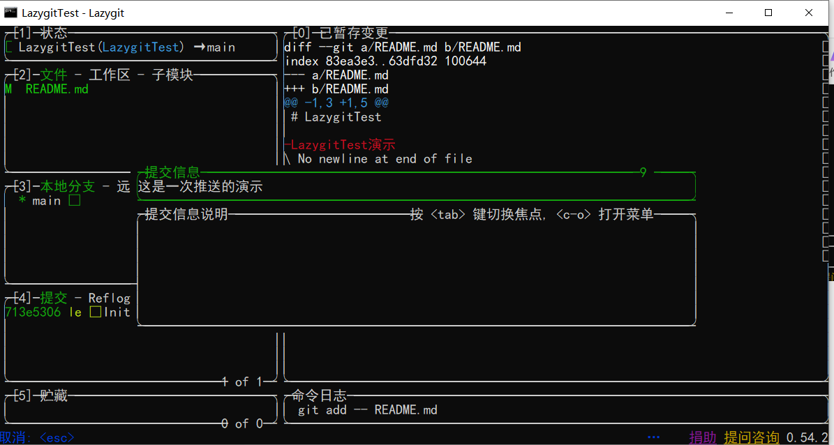This screenshot has height=445, width=834.
Task: Click the '--- a/README.md' diff line
Action: (x=336, y=75)
